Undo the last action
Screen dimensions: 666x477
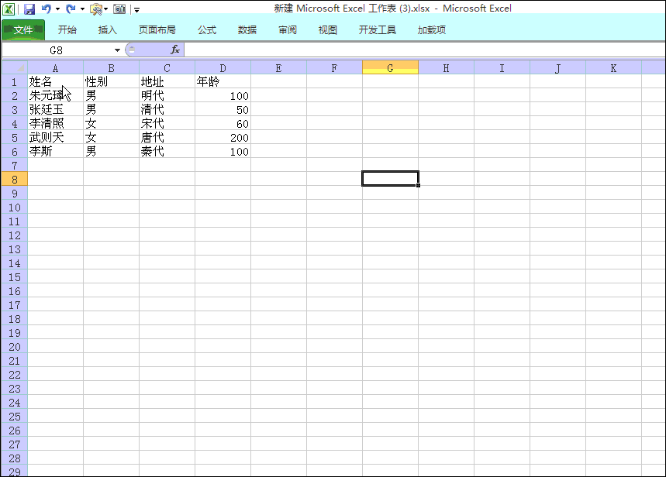tap(47, 9)
